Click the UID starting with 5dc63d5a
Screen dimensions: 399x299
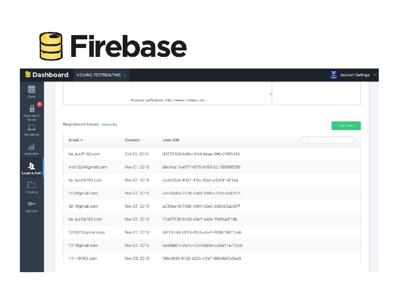(x=201, y=193)
